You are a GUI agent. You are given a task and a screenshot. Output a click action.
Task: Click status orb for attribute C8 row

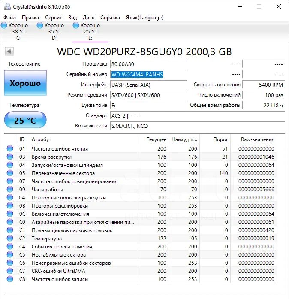tap(10, 279)
